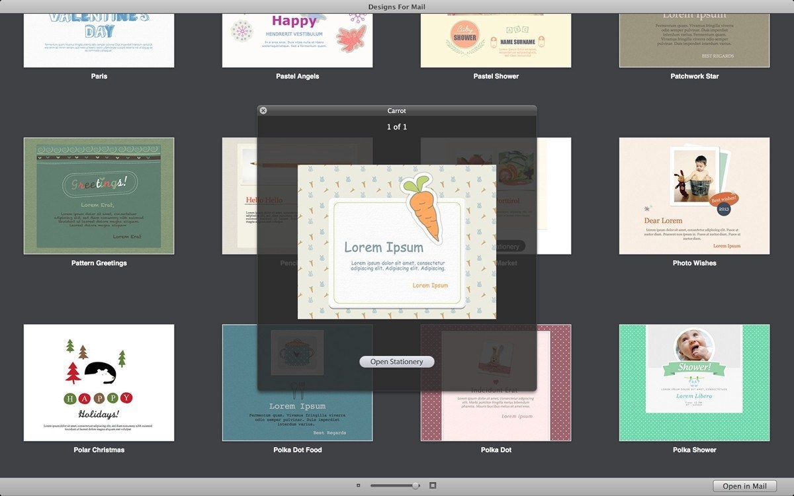Click the Pattern Greetings label
This screenshot has height=496, width=794.
click(x=99, y=263)
